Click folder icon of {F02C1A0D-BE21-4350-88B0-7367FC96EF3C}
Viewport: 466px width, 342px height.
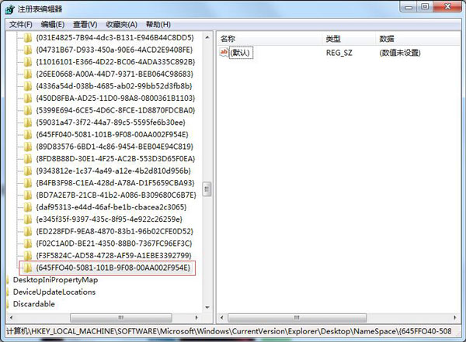[28, 244]
